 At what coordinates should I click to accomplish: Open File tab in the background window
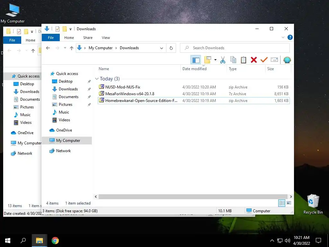coord(12,40)
